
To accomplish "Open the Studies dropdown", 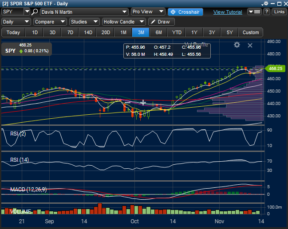I will coord(84,22).
